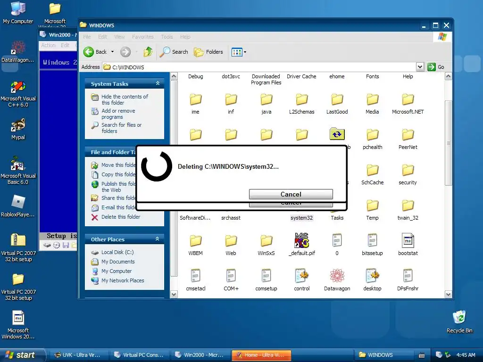The image size is (483, 362).
Task: Switch to Home - Ultra Vi... taskbar button
Action: [x=261, y=355]
